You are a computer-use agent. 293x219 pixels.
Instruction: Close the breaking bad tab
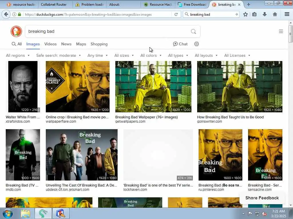(x=239, y=5)
